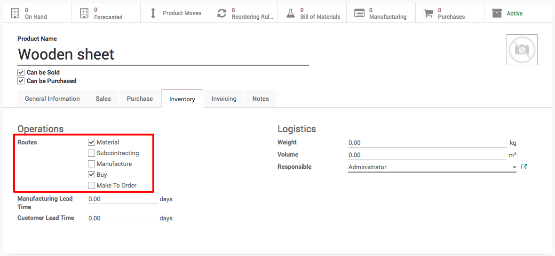Click the Manufacturing list icon
This screenshot has height=256, width=555.
click(x=359, y=14)
